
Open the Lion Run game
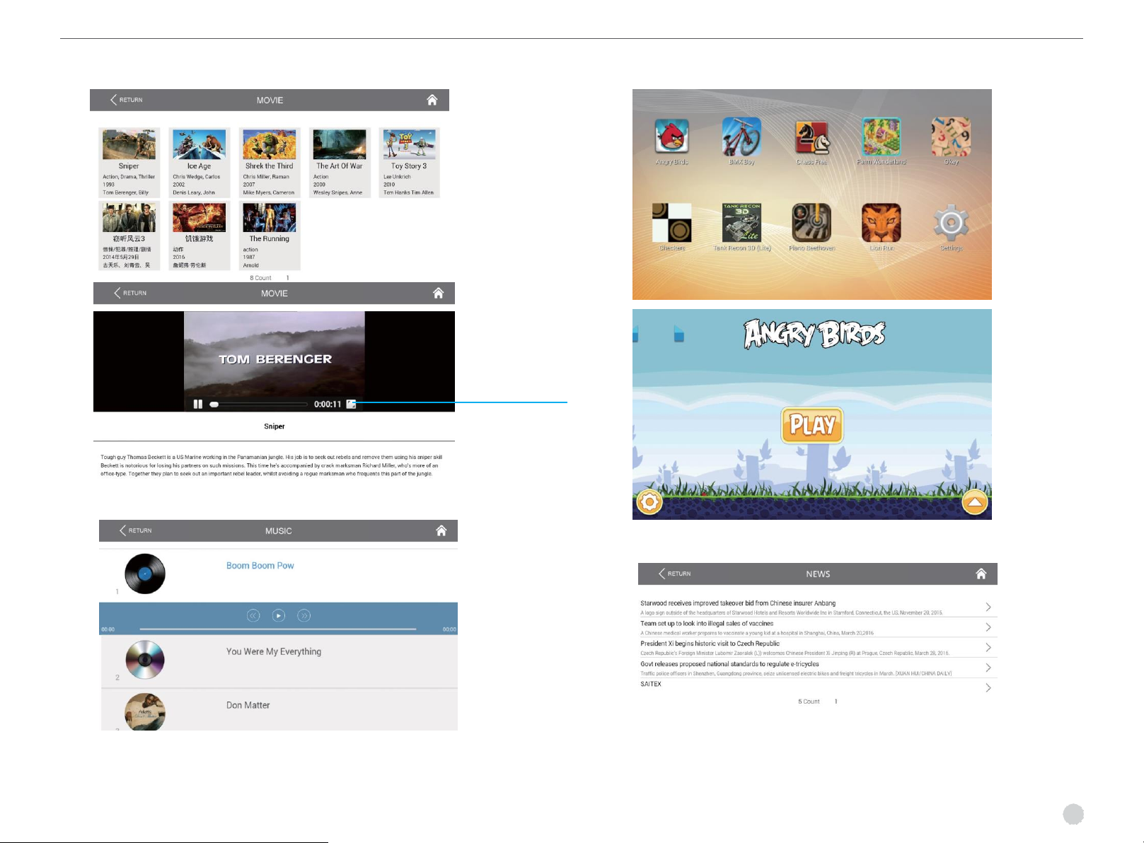[882, 223]
